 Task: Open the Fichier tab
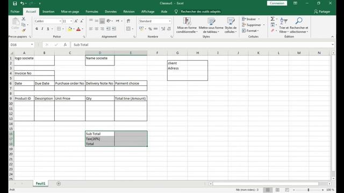[x=15, y=12]
